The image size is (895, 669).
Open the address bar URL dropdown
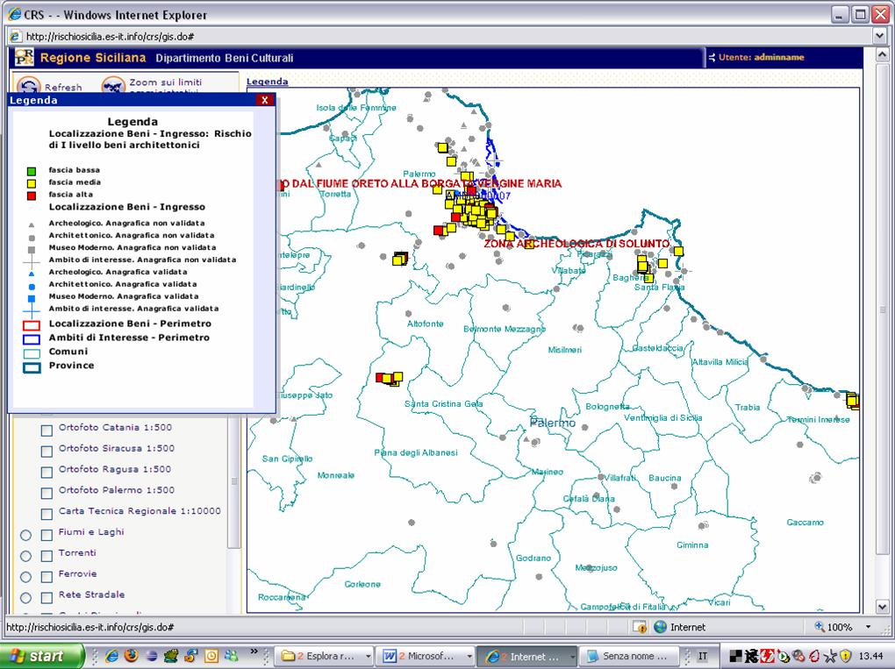tap(880, 36)
